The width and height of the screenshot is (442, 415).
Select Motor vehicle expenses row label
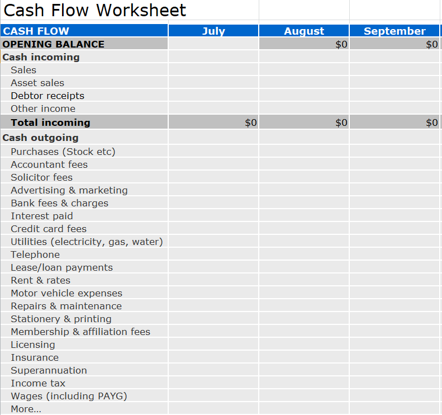[x=66, y=294]
